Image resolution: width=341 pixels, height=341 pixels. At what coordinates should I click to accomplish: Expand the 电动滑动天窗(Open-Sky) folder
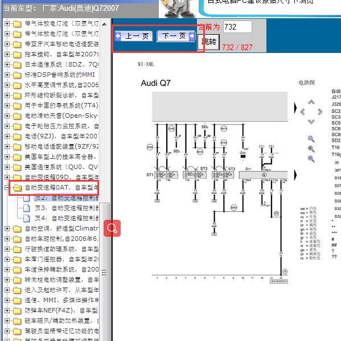point(7,116)
